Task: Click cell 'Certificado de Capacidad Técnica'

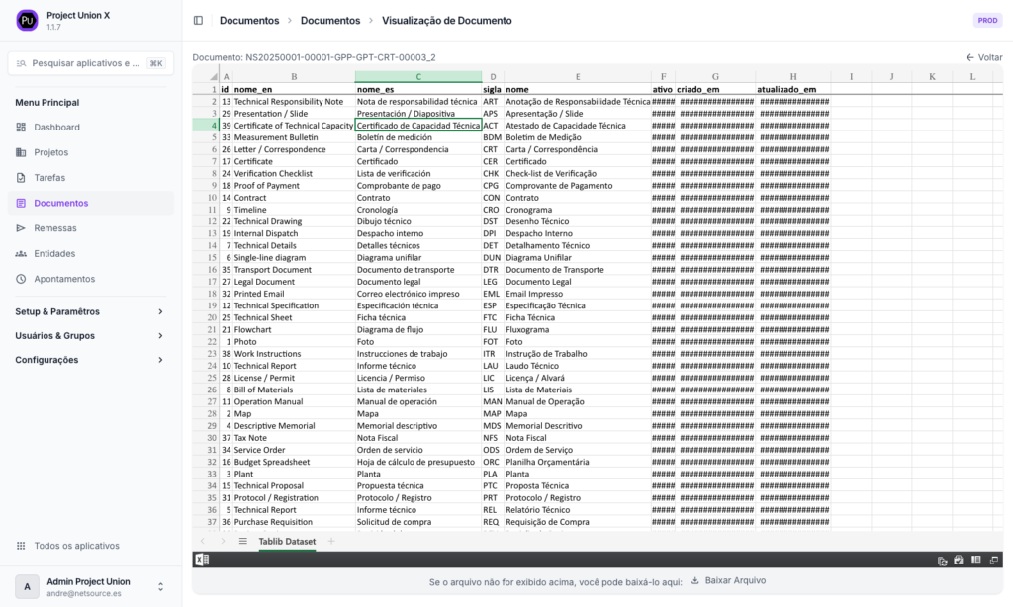Action: [418, 126]
